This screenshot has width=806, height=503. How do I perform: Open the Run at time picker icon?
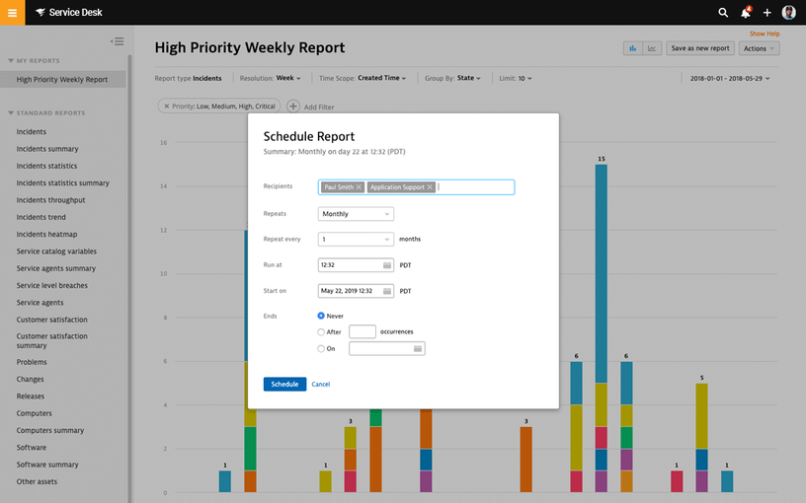[x=387, y=265]
